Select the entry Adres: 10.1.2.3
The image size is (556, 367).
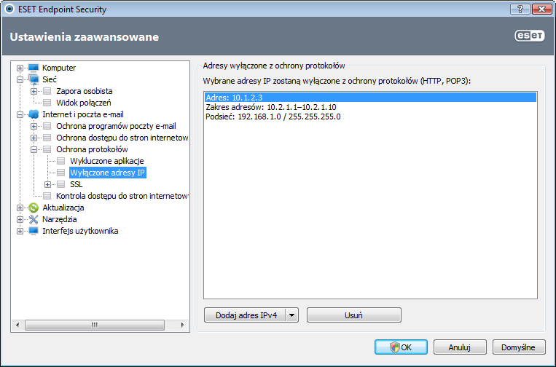pos(370,98)
